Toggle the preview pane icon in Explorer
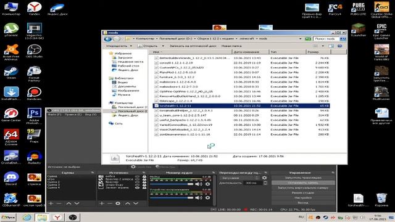Screen dimensions: 395x222 point(331,46)
